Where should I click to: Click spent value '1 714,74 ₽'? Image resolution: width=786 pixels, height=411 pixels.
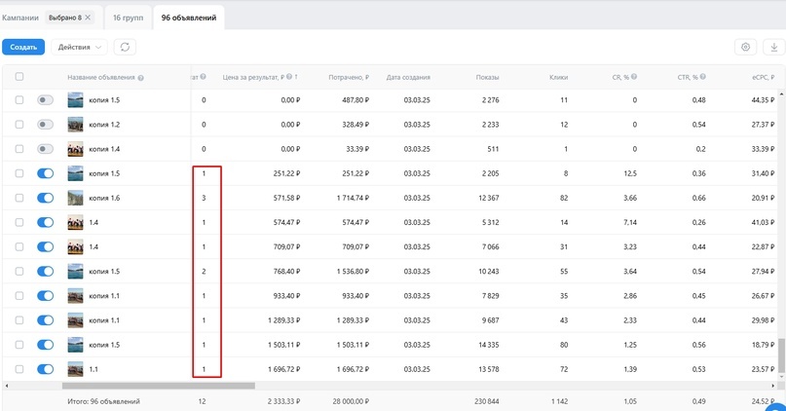353,198
